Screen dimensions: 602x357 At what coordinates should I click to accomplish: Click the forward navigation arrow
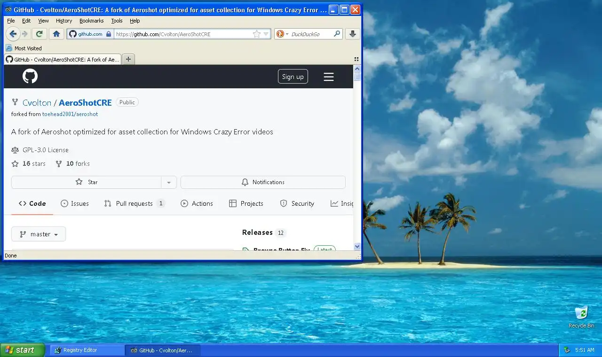point(25,34)
